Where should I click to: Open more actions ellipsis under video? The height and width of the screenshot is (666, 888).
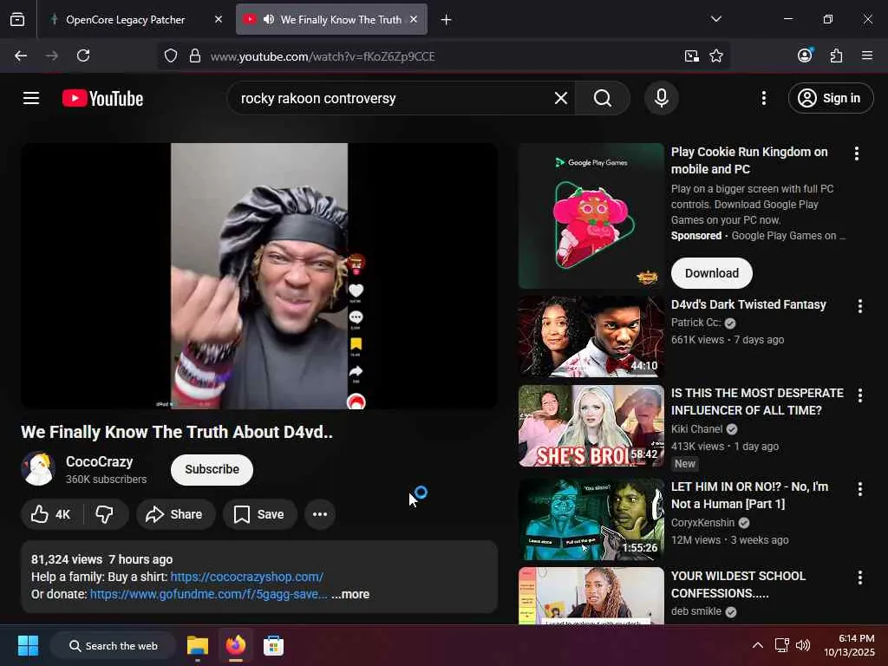pyautogui.click(x=320, y=514)
